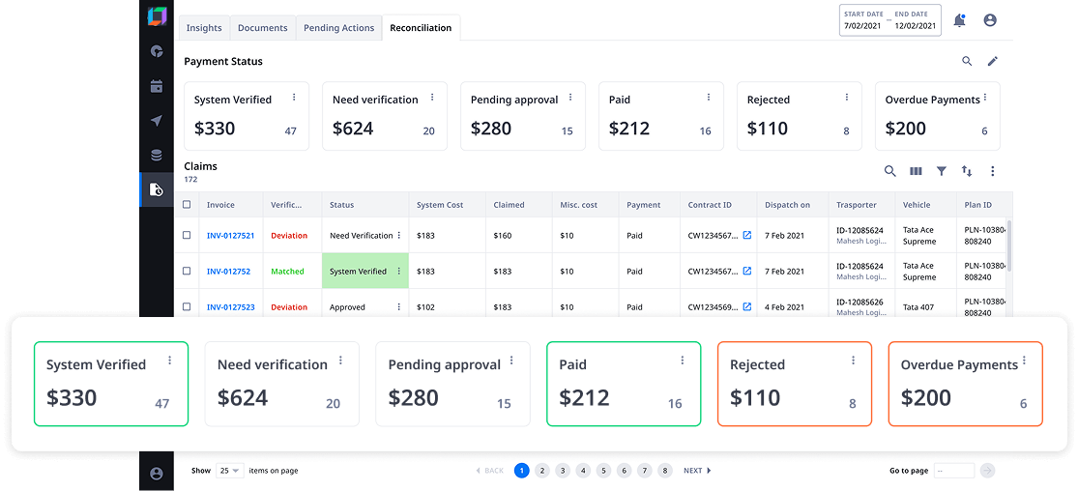The height and width of the screenshot is (491, 1078).
Task: Open options on upper Paid card
Action: click(x=708, y=98)
